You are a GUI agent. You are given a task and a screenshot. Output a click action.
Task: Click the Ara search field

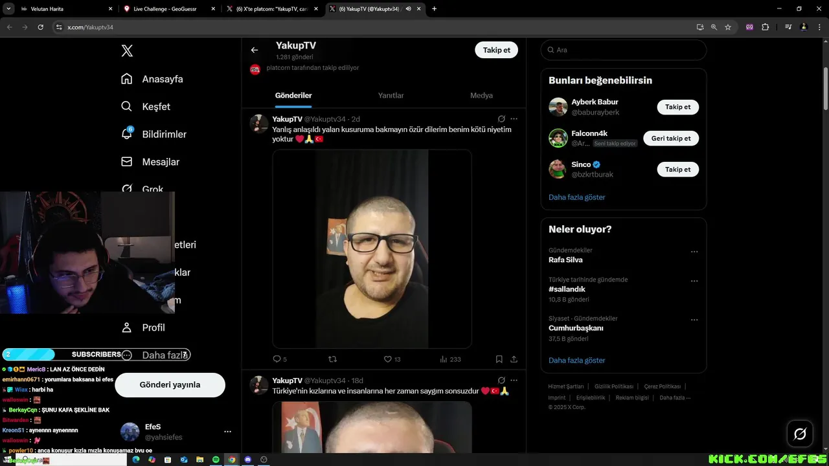(x=623, y=50)
